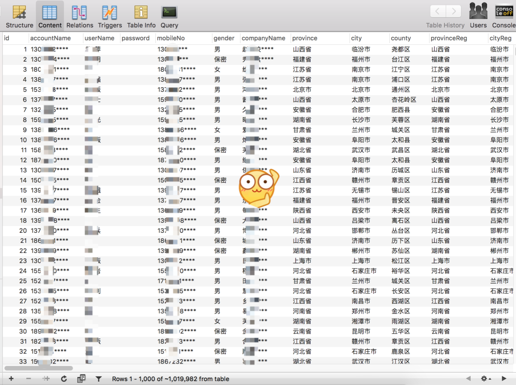Show the Table Info view
Screen dimensions: 516x385
(x=141, y=16)
